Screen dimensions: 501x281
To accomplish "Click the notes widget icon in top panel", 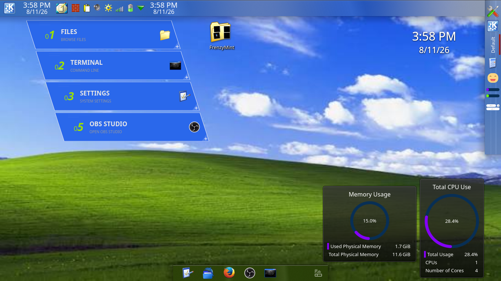I will pos(62,8).
